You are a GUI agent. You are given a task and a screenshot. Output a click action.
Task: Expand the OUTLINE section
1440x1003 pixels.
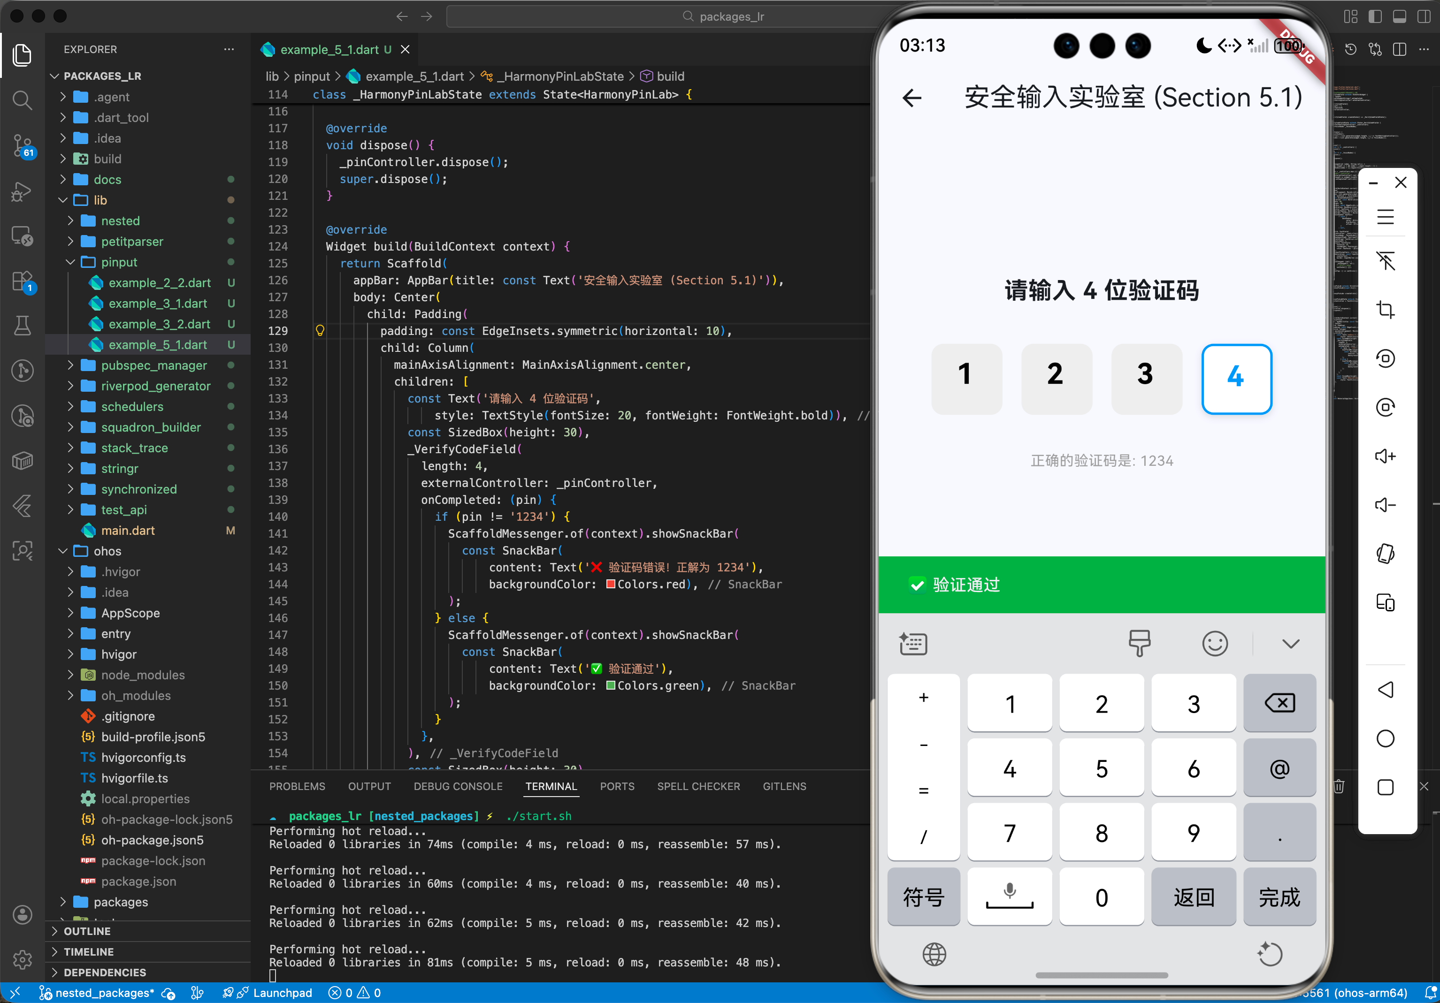[86, 931]
